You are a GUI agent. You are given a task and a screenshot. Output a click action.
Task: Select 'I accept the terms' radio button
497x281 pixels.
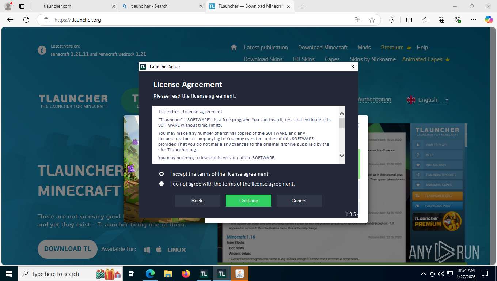[x=162, y=174]
